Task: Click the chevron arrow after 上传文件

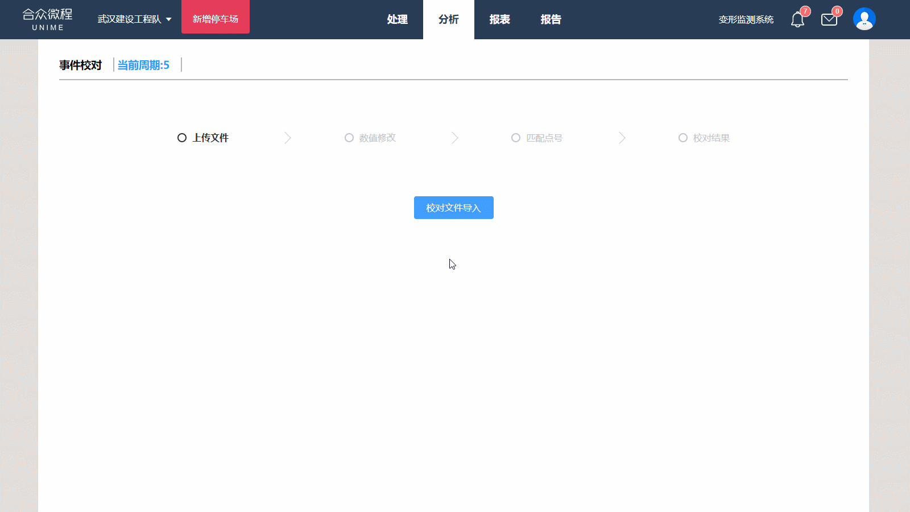Action: pos(288,138)
